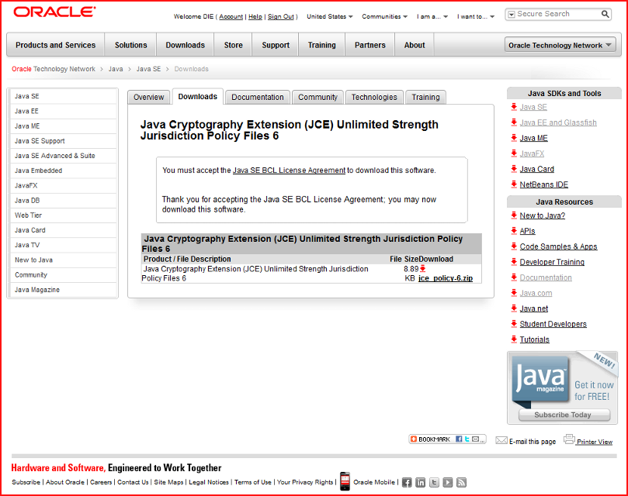Expand the Communities dropdown
The height and width of the screenshot is (496, 628).
[384, 16]
